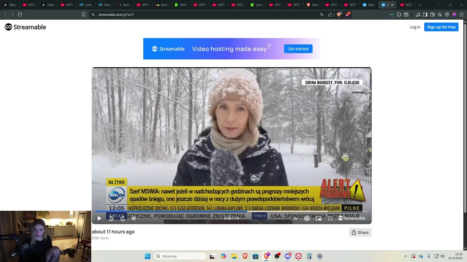Open a new browser tab
The height and width of the screenshot is (262, 467).
(x=420, y=5)
